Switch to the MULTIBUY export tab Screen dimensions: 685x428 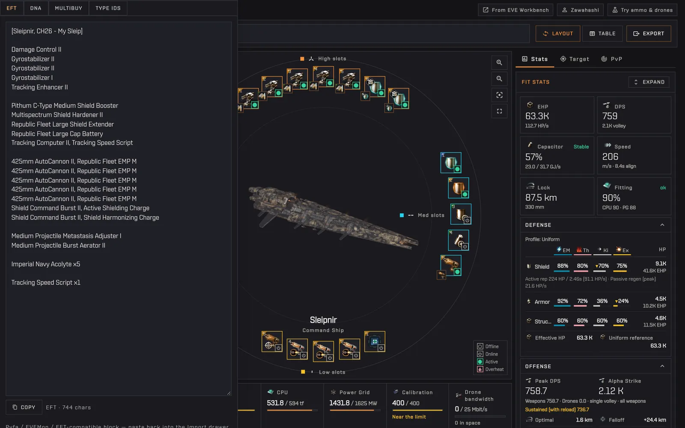pos(68,8)
